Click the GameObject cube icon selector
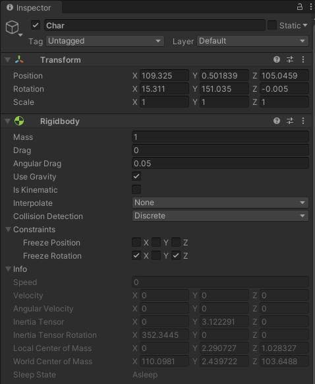This screenshot has width=315, height=384. click(13, 28)
